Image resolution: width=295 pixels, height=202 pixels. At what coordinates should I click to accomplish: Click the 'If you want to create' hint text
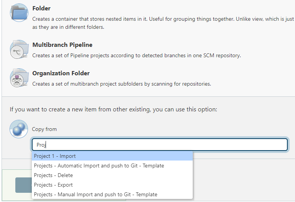pyautogui.click(x=113, y=109)
